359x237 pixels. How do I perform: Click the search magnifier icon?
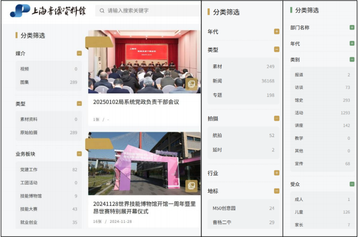tap(101, 10)
